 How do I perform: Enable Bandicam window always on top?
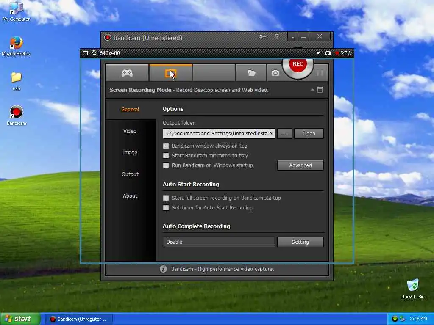(x=166, y=146)
